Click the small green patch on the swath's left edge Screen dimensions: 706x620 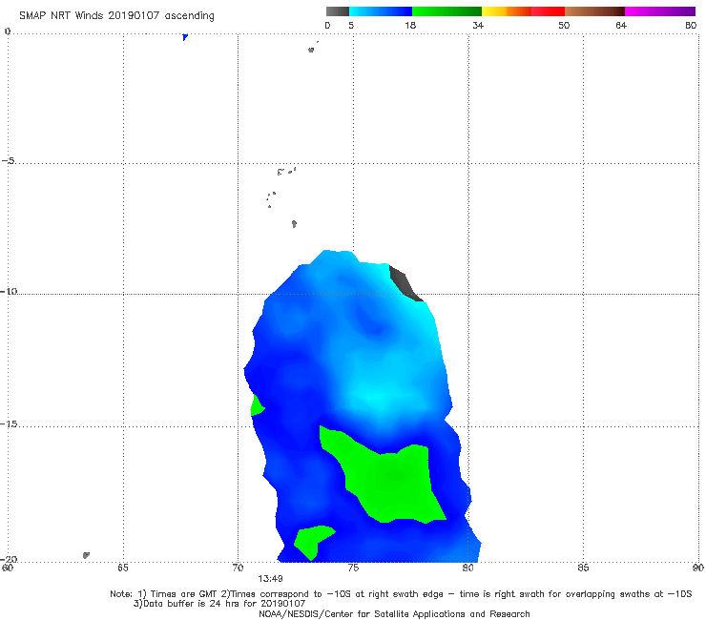(257, 405)
